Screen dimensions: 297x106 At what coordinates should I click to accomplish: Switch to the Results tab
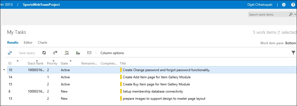tap(13, 43)
